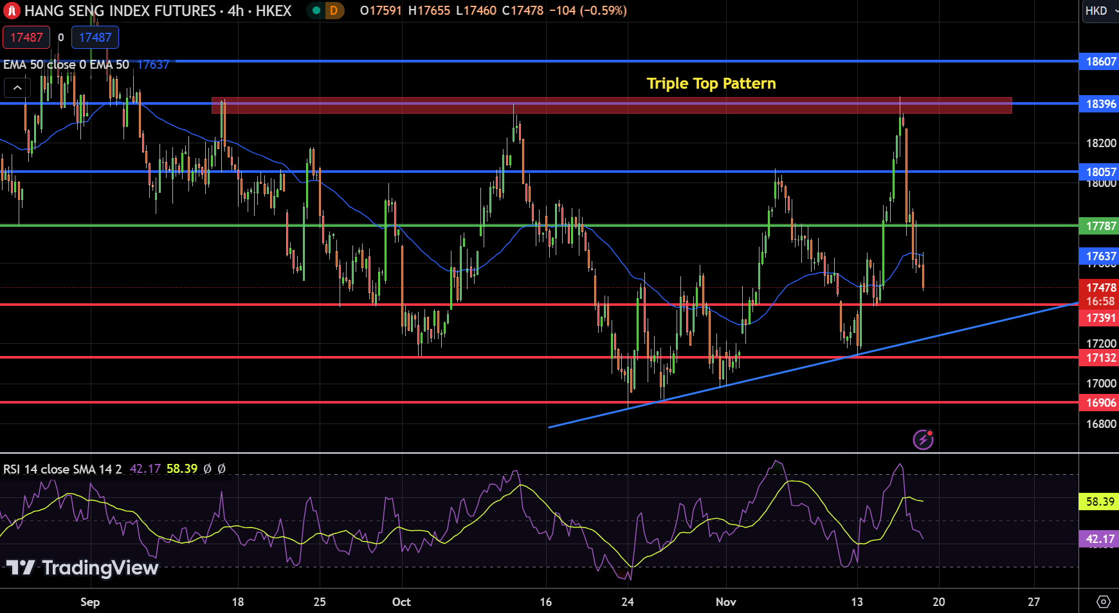Click the 17391 red support level label
The height and width of the screenshot is (613, 1119).
coord(1100,317)
